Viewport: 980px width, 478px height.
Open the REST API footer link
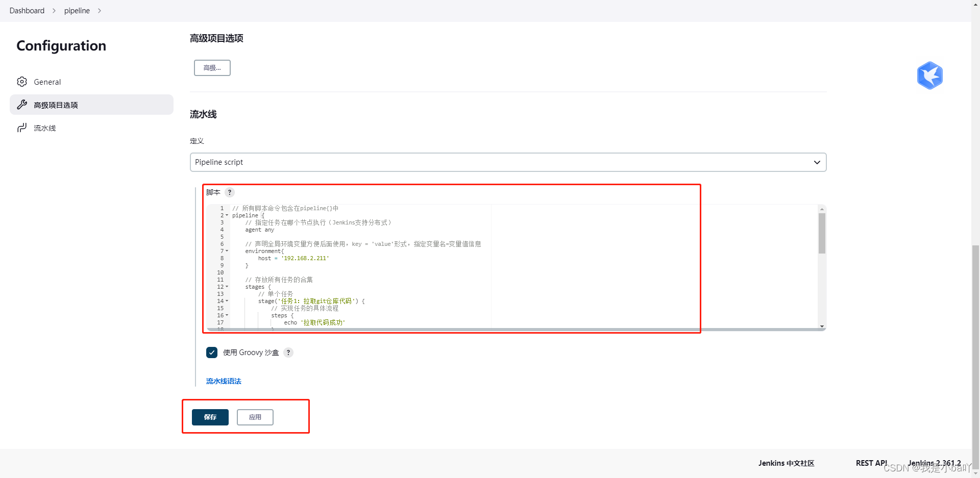(871, 463)
